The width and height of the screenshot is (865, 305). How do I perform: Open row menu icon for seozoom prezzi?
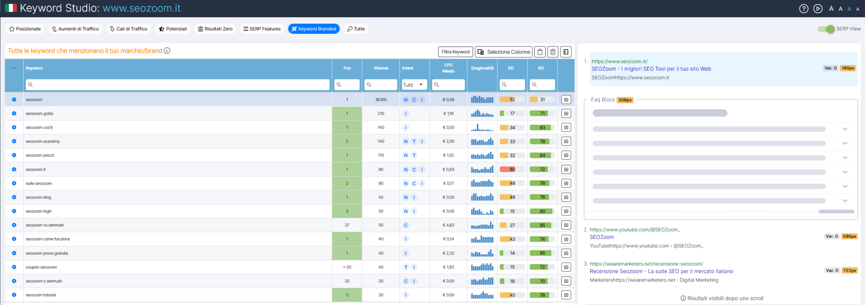566,155
